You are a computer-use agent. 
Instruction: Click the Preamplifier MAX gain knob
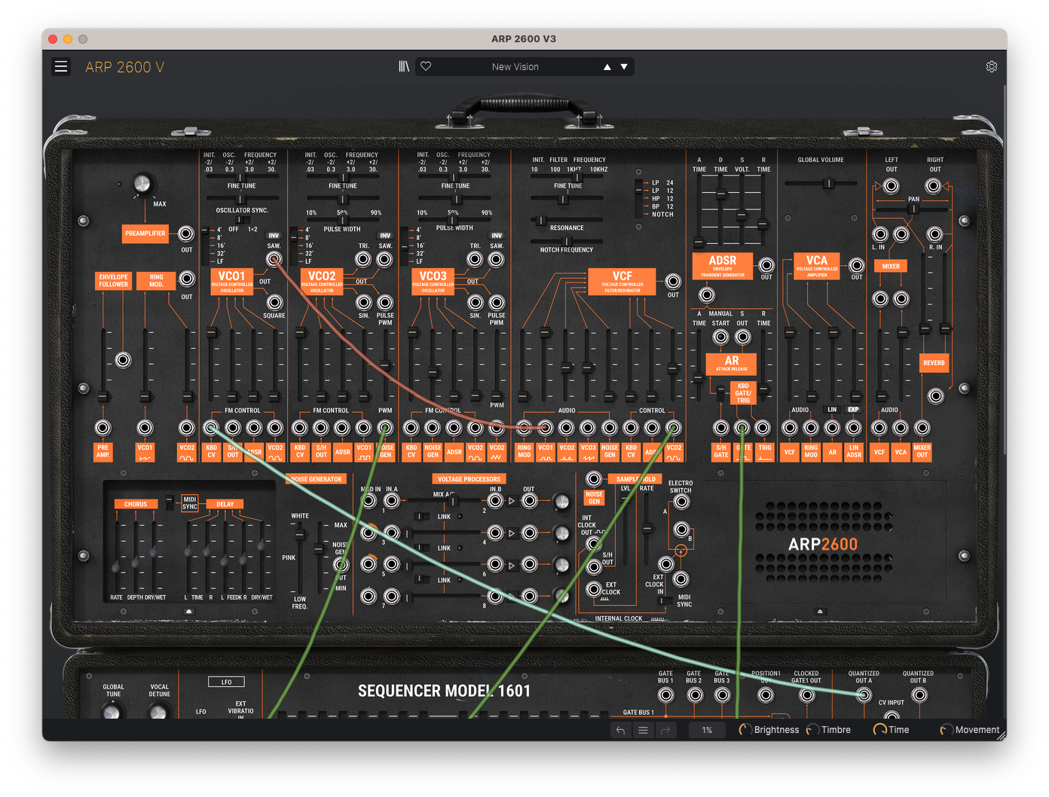[x=142, y=183]
